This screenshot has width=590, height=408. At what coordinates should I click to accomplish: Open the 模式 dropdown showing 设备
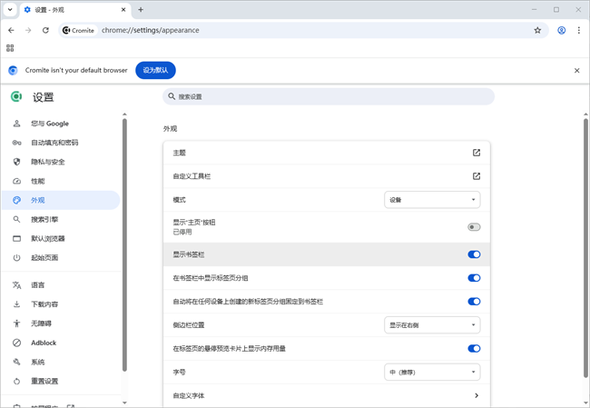pos(432,200)
